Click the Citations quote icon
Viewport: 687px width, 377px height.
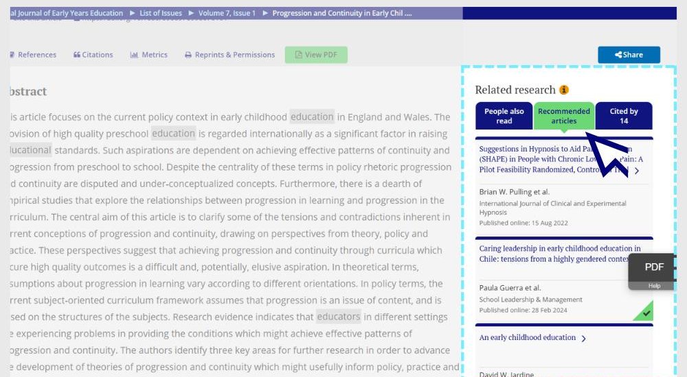click(77, 55)
